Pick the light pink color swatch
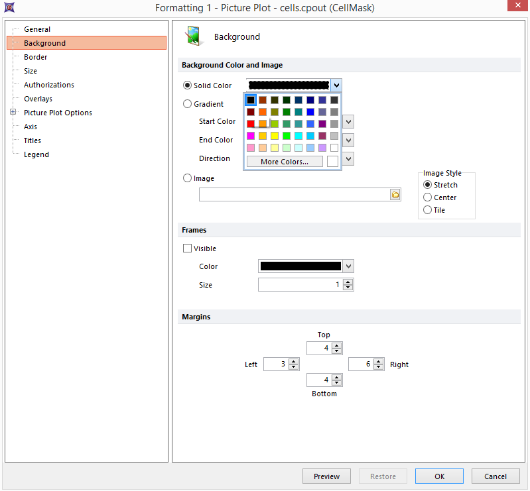530x491 pixels. (251, 148)
